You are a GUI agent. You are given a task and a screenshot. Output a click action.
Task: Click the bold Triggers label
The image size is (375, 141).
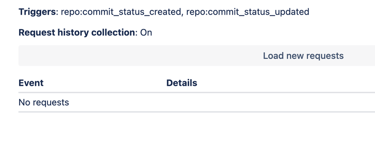(37, 12)
